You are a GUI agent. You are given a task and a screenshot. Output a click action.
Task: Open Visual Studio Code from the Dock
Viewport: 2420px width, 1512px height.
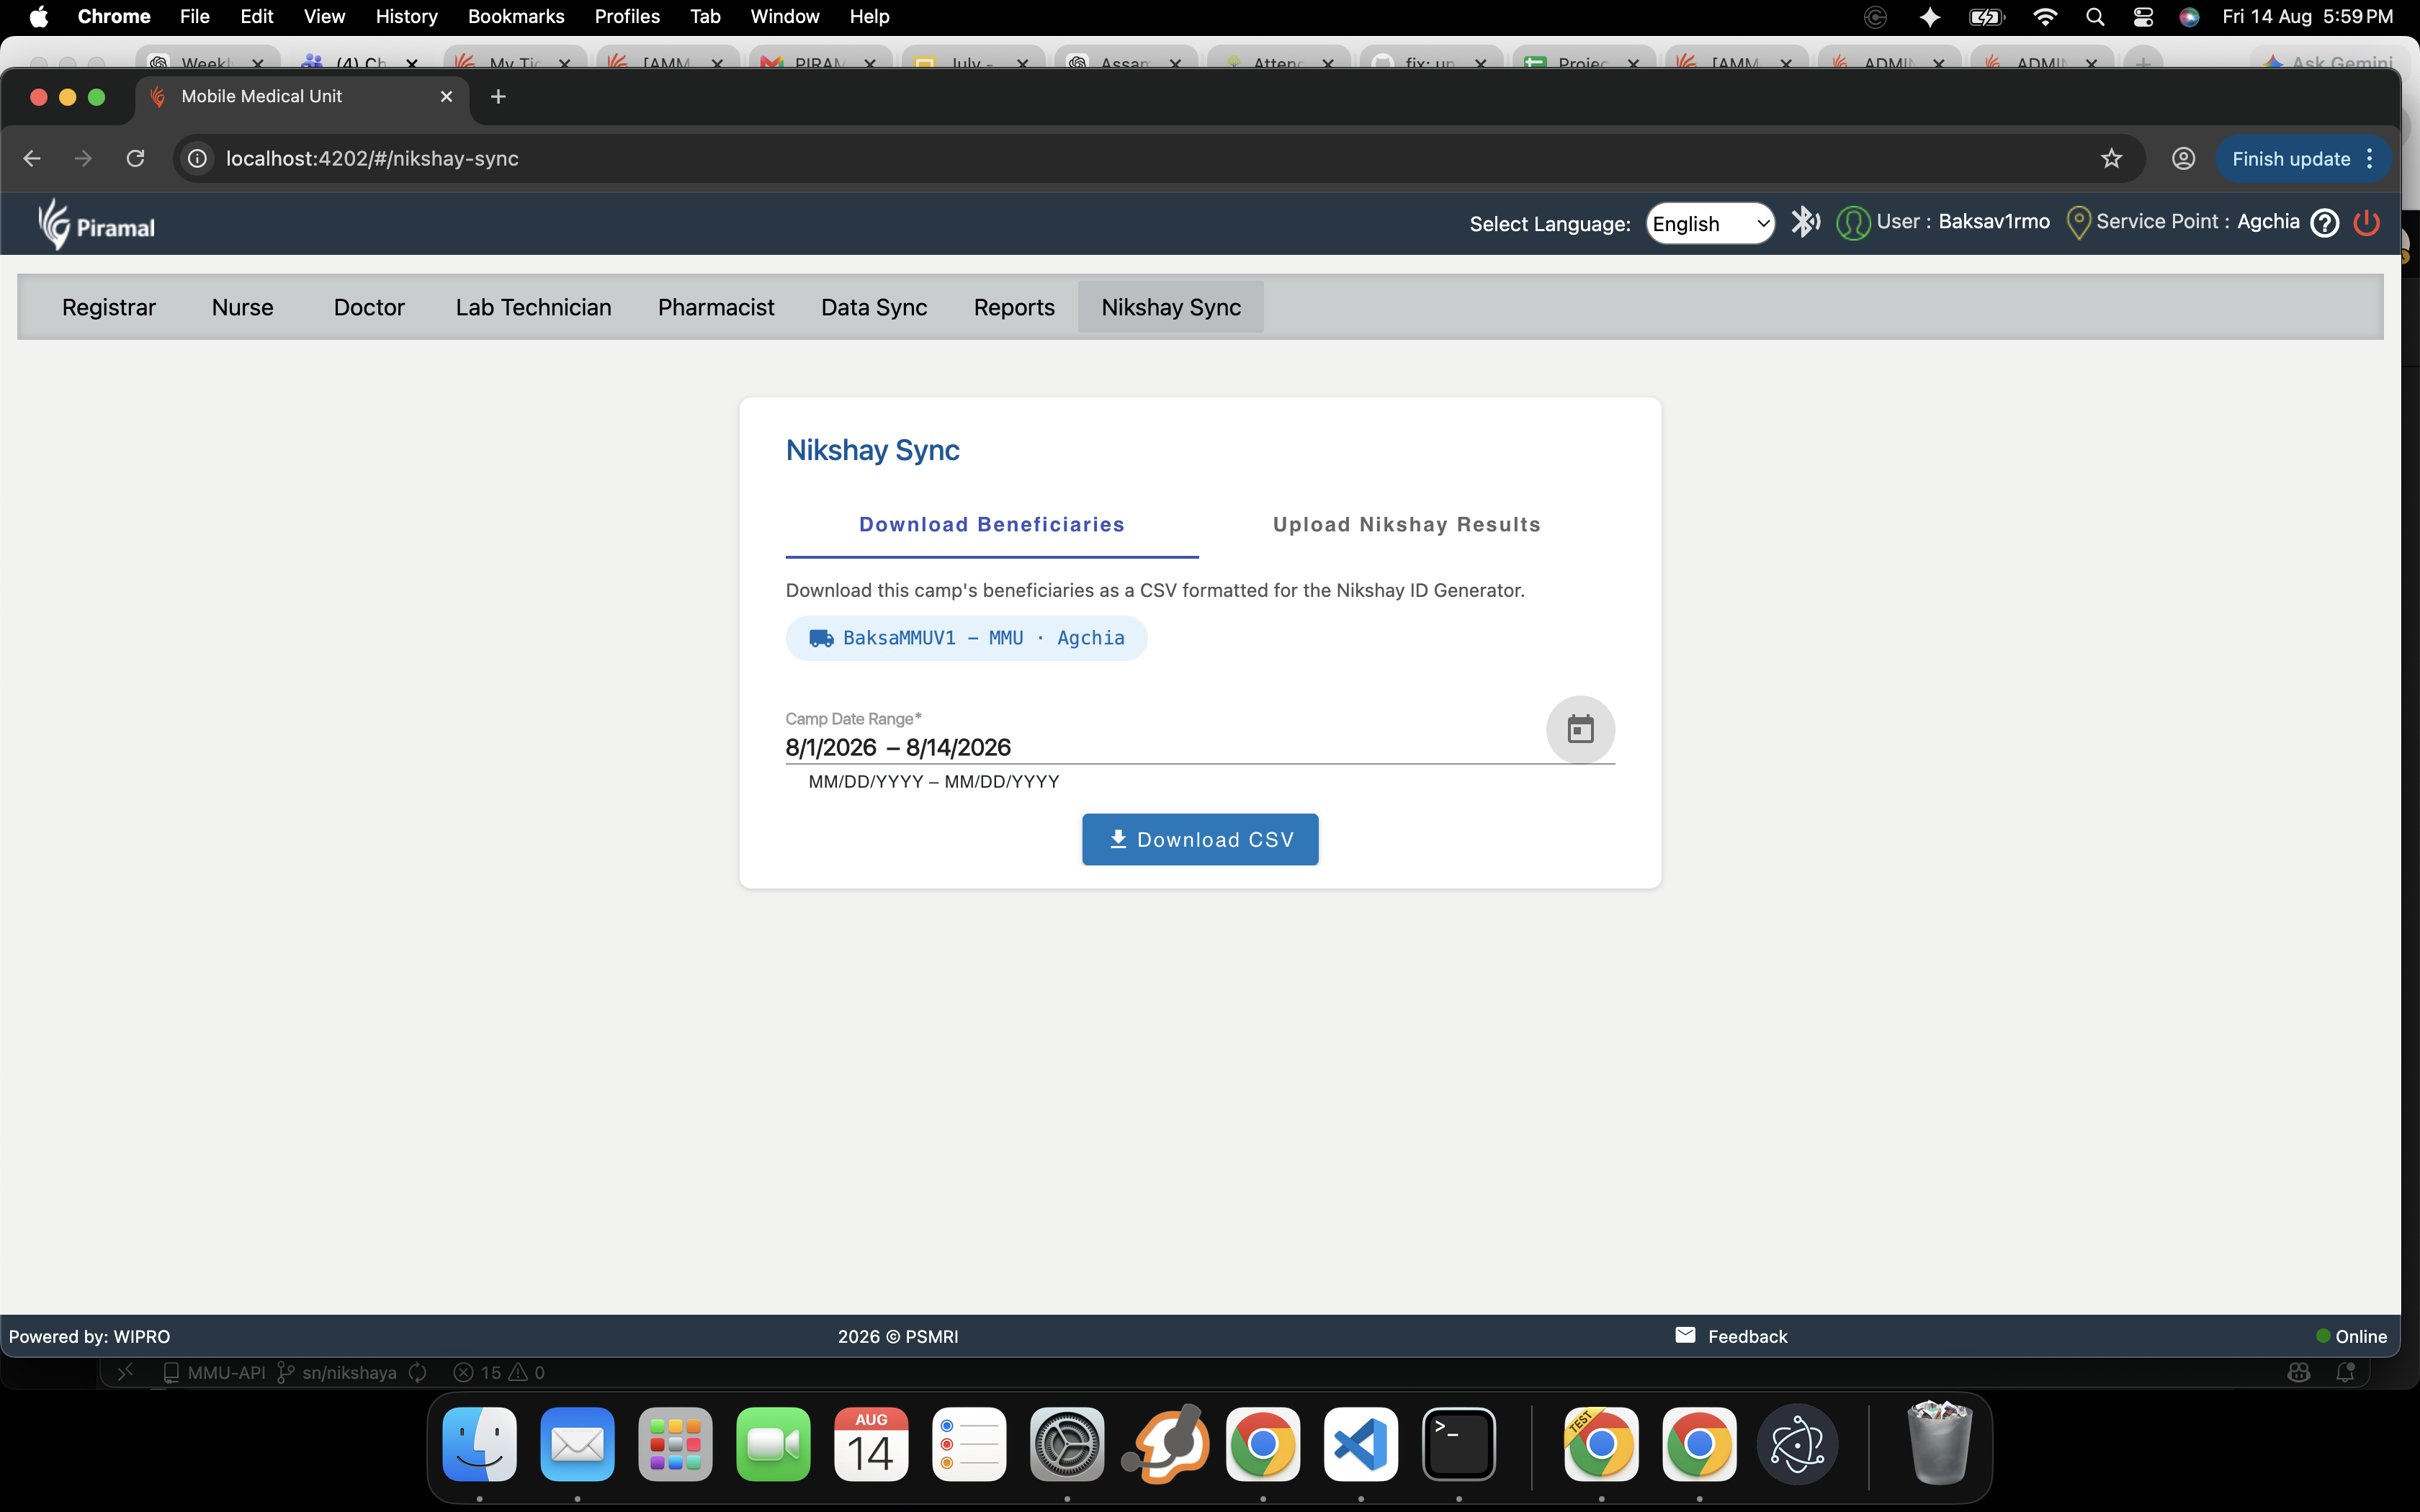click(x=1361, y=1444)
